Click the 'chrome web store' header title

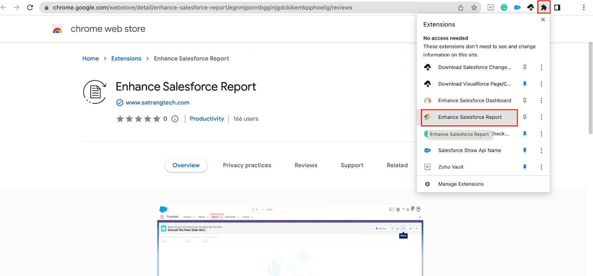108,29
